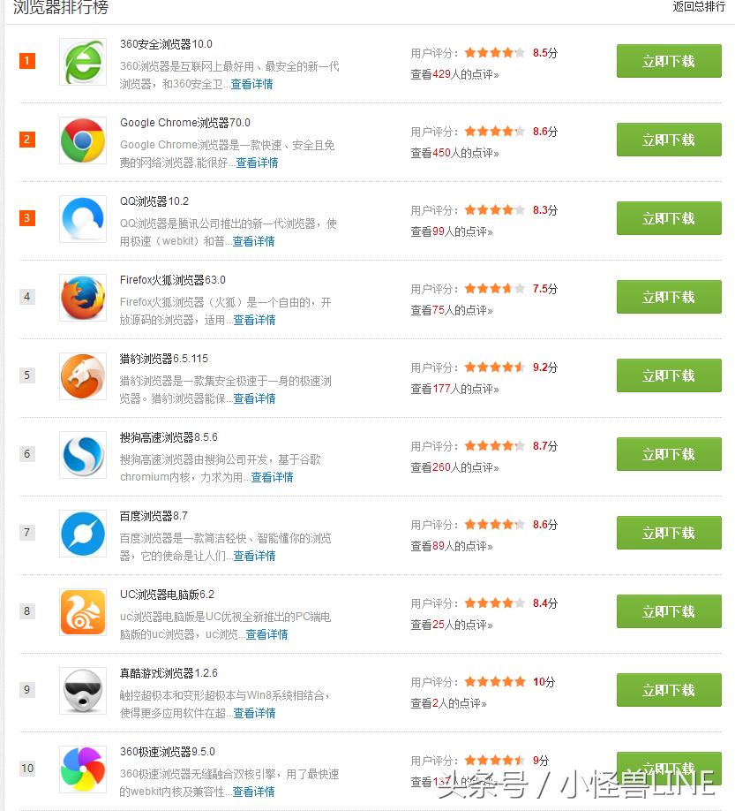Image resolution: width=735 pixels, height=811 pixels.
Task: Download 360安全浏览器 with 立即下载 button
Action: 668,62
